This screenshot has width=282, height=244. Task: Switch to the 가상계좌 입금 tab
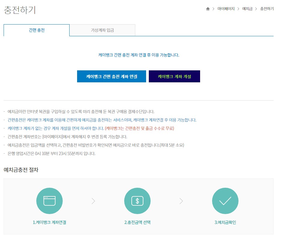(x=102, y=30)
